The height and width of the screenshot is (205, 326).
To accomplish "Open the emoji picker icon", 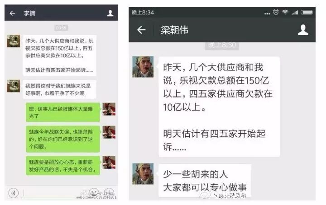I will click(x=93, y=193).
